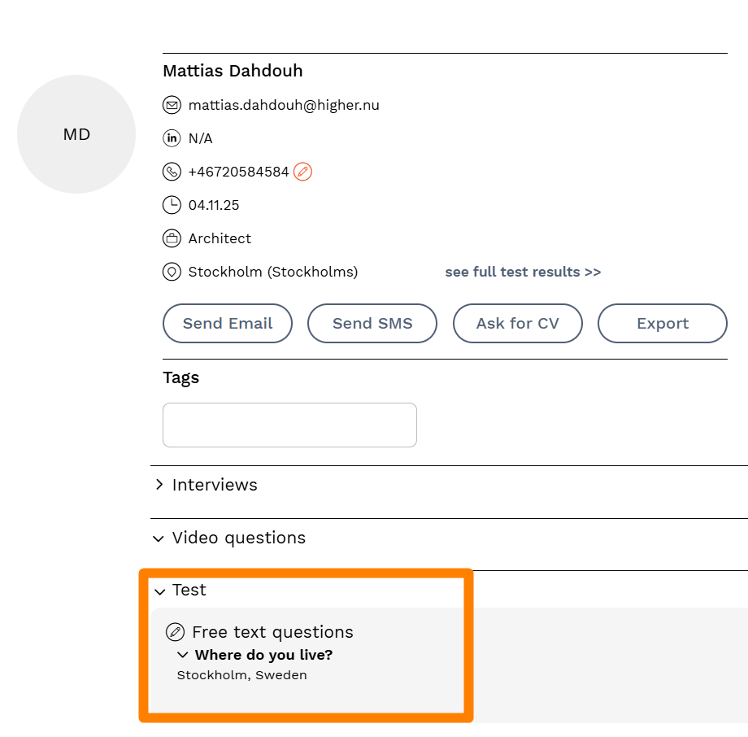Click the clock date icon
Image resolution: width=748 pixels, height=737 pixels.
[172, 205]
